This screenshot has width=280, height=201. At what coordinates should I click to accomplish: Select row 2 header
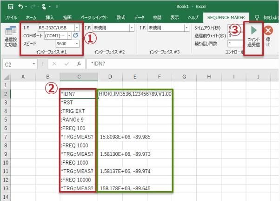point(6,94)
